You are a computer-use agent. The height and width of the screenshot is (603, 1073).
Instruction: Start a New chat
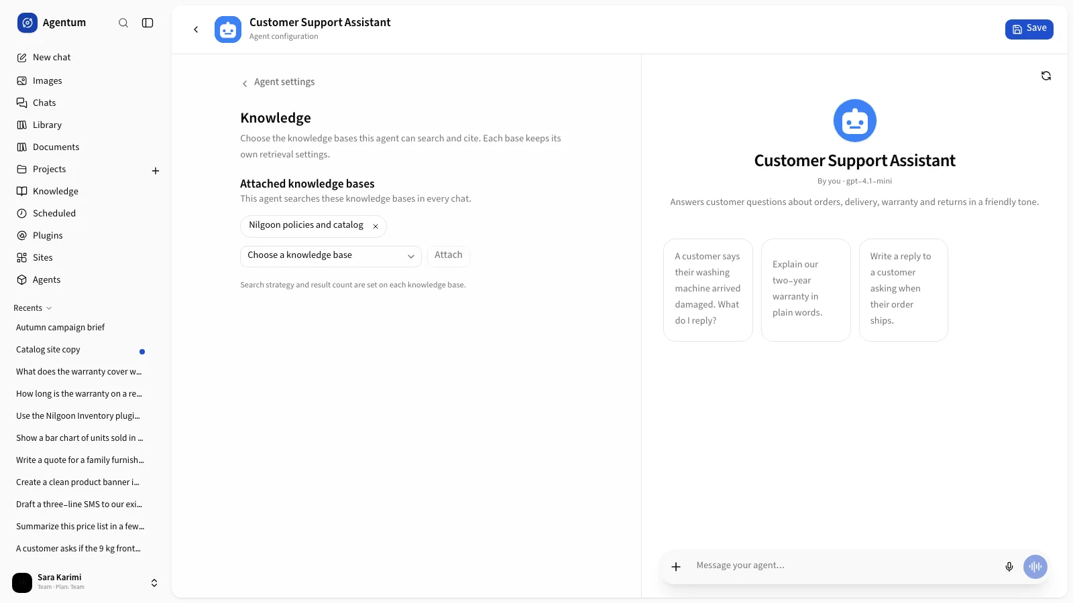click(85, 58)
